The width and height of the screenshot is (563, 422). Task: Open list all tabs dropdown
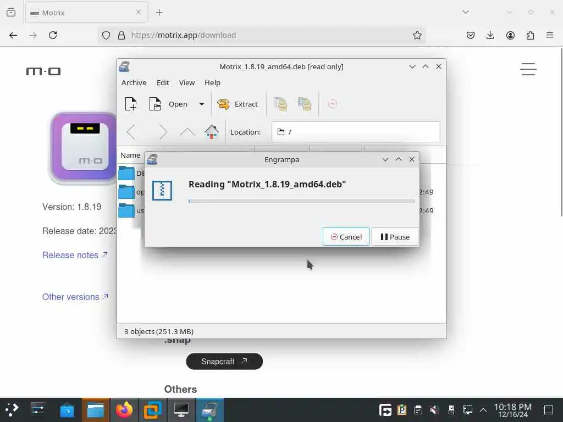coord(465,12)
